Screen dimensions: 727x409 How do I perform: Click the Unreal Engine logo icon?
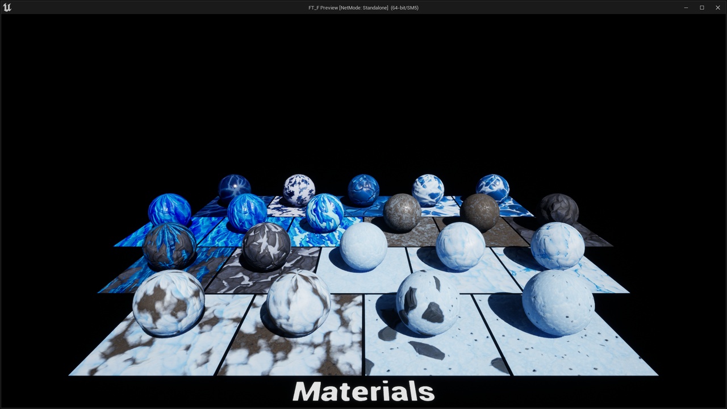point(7,7)
